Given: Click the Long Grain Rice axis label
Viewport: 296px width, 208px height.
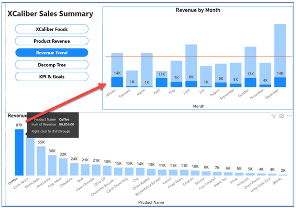Looking at the screenshot, I should pyautogui.click(x=260, y=185).
